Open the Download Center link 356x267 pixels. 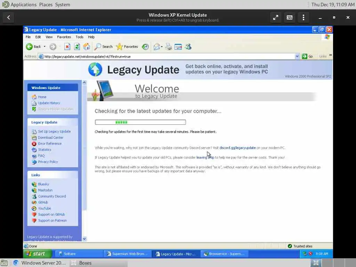51,138
